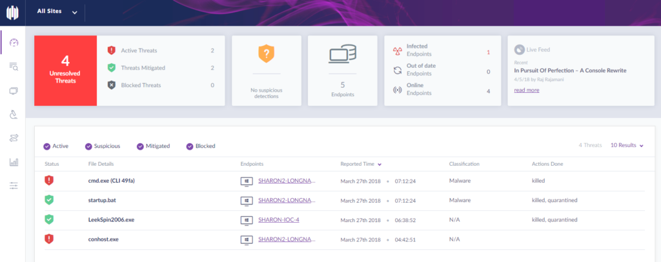Uncheck the Mitigated filter
Viewport: 661px width, 262px height.
140,146
